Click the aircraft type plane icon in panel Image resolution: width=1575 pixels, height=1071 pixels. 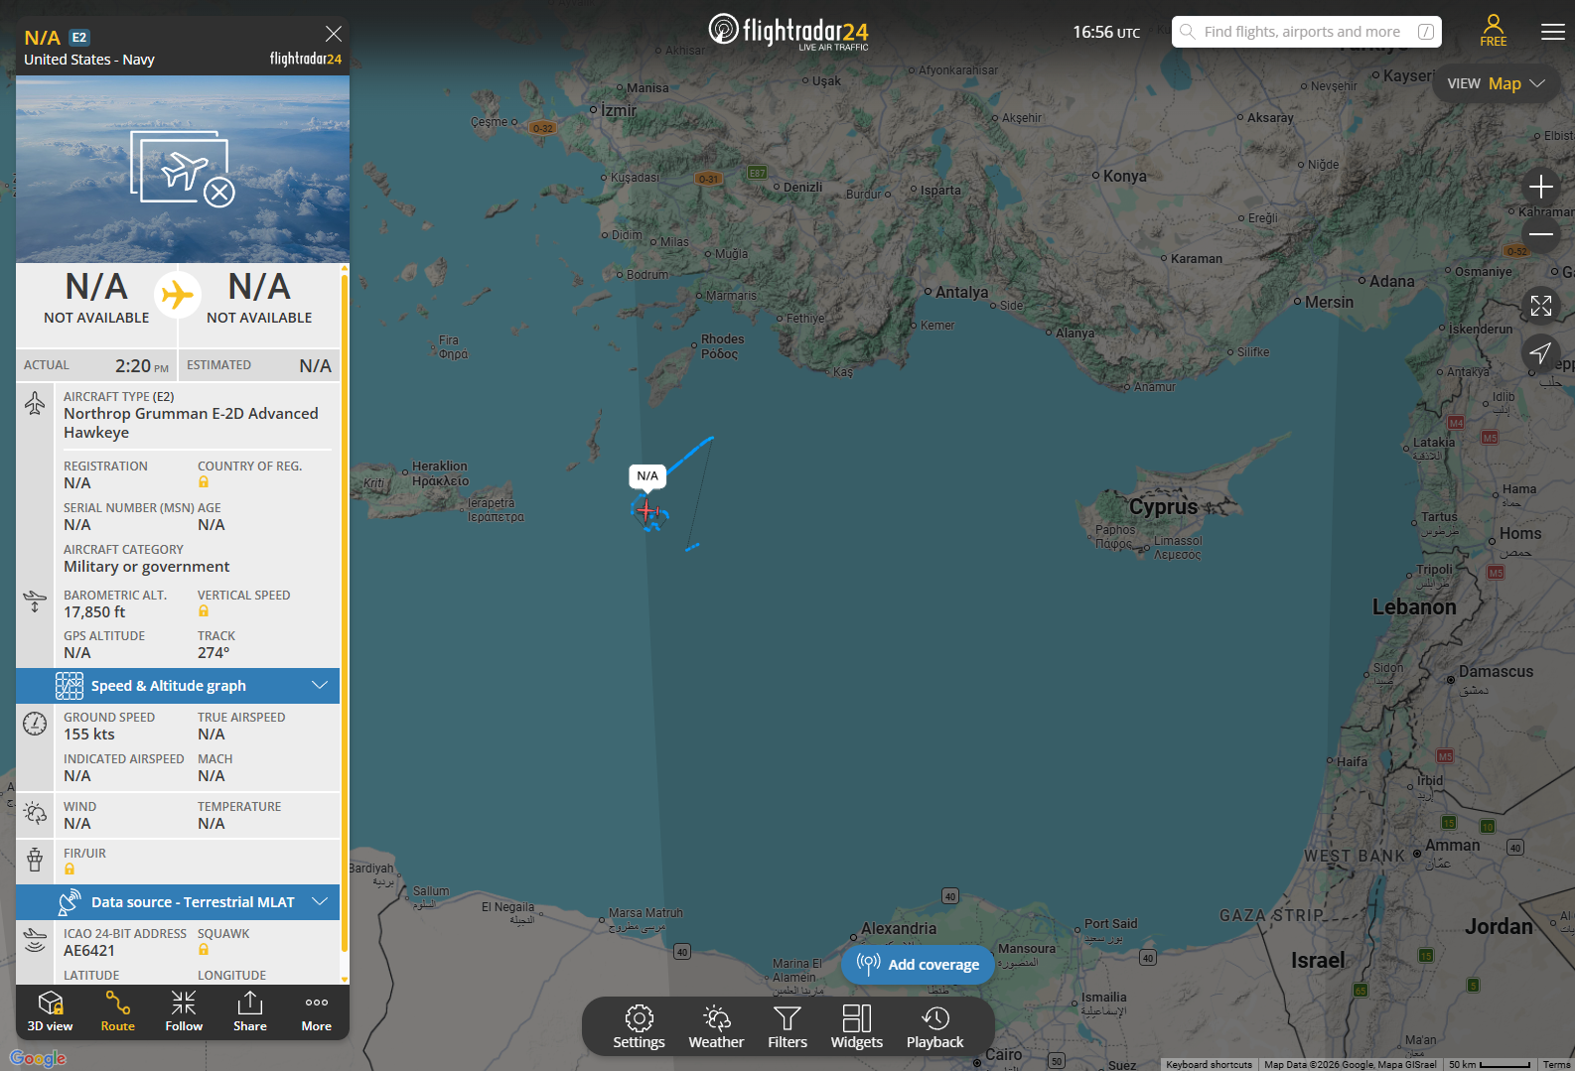tap(35, 403)
